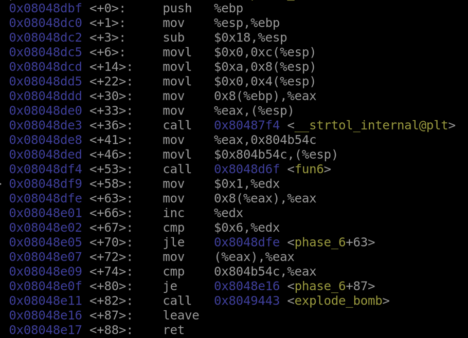Screen dimensions: 468x338
Task: Select the push instruction mnemonic
Action: 177,9
